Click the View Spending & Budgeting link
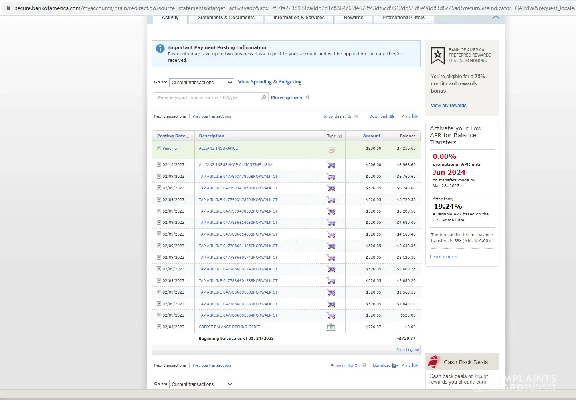This screenshot has height=400, width=576. coord(270,82)
